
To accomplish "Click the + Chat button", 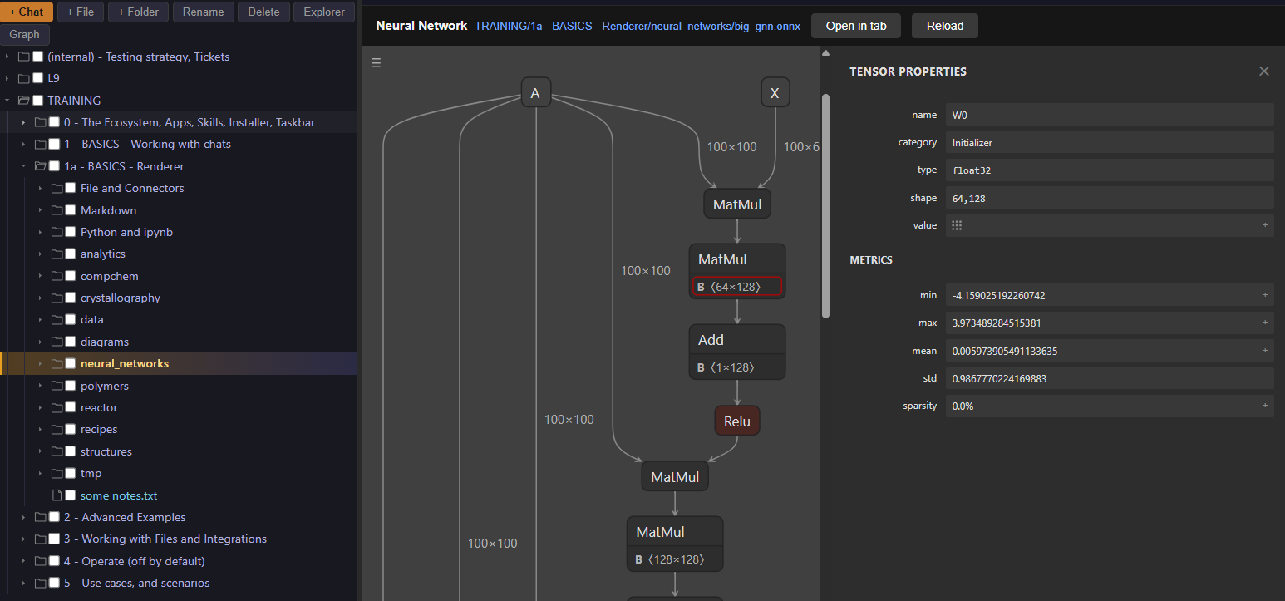I will (x=27, y=12).
